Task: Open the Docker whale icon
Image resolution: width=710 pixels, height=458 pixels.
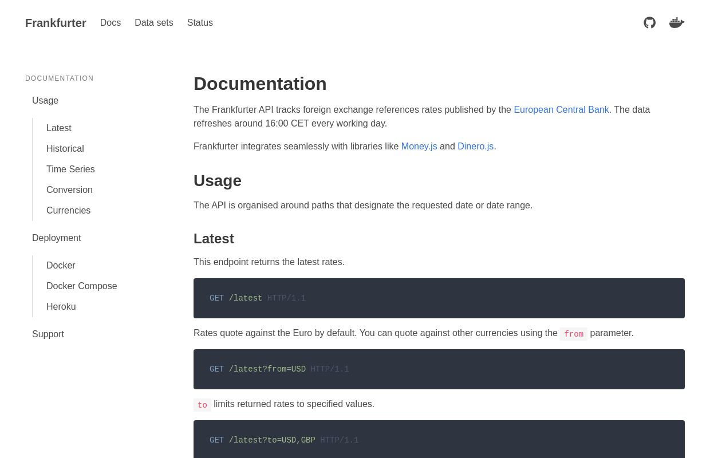Action: [x=677, y=23]
